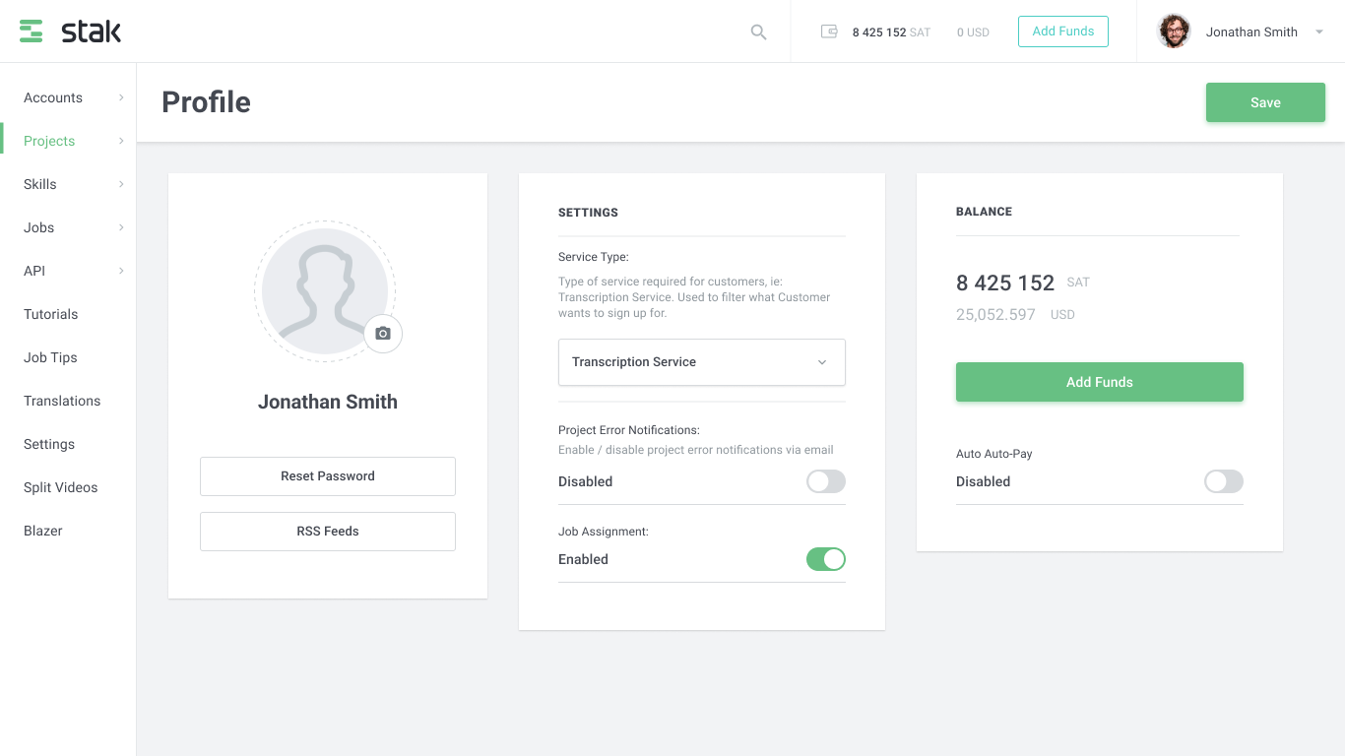This screenshot has height=756, width=1345.
Task: Click the camera icon to change profile photo
Action: [383, 334]
